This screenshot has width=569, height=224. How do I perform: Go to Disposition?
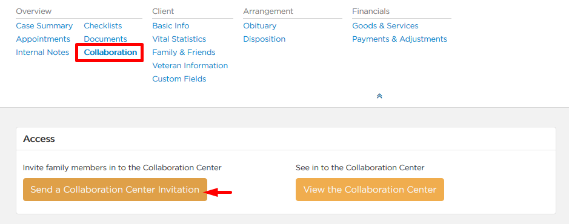point(265,39)
